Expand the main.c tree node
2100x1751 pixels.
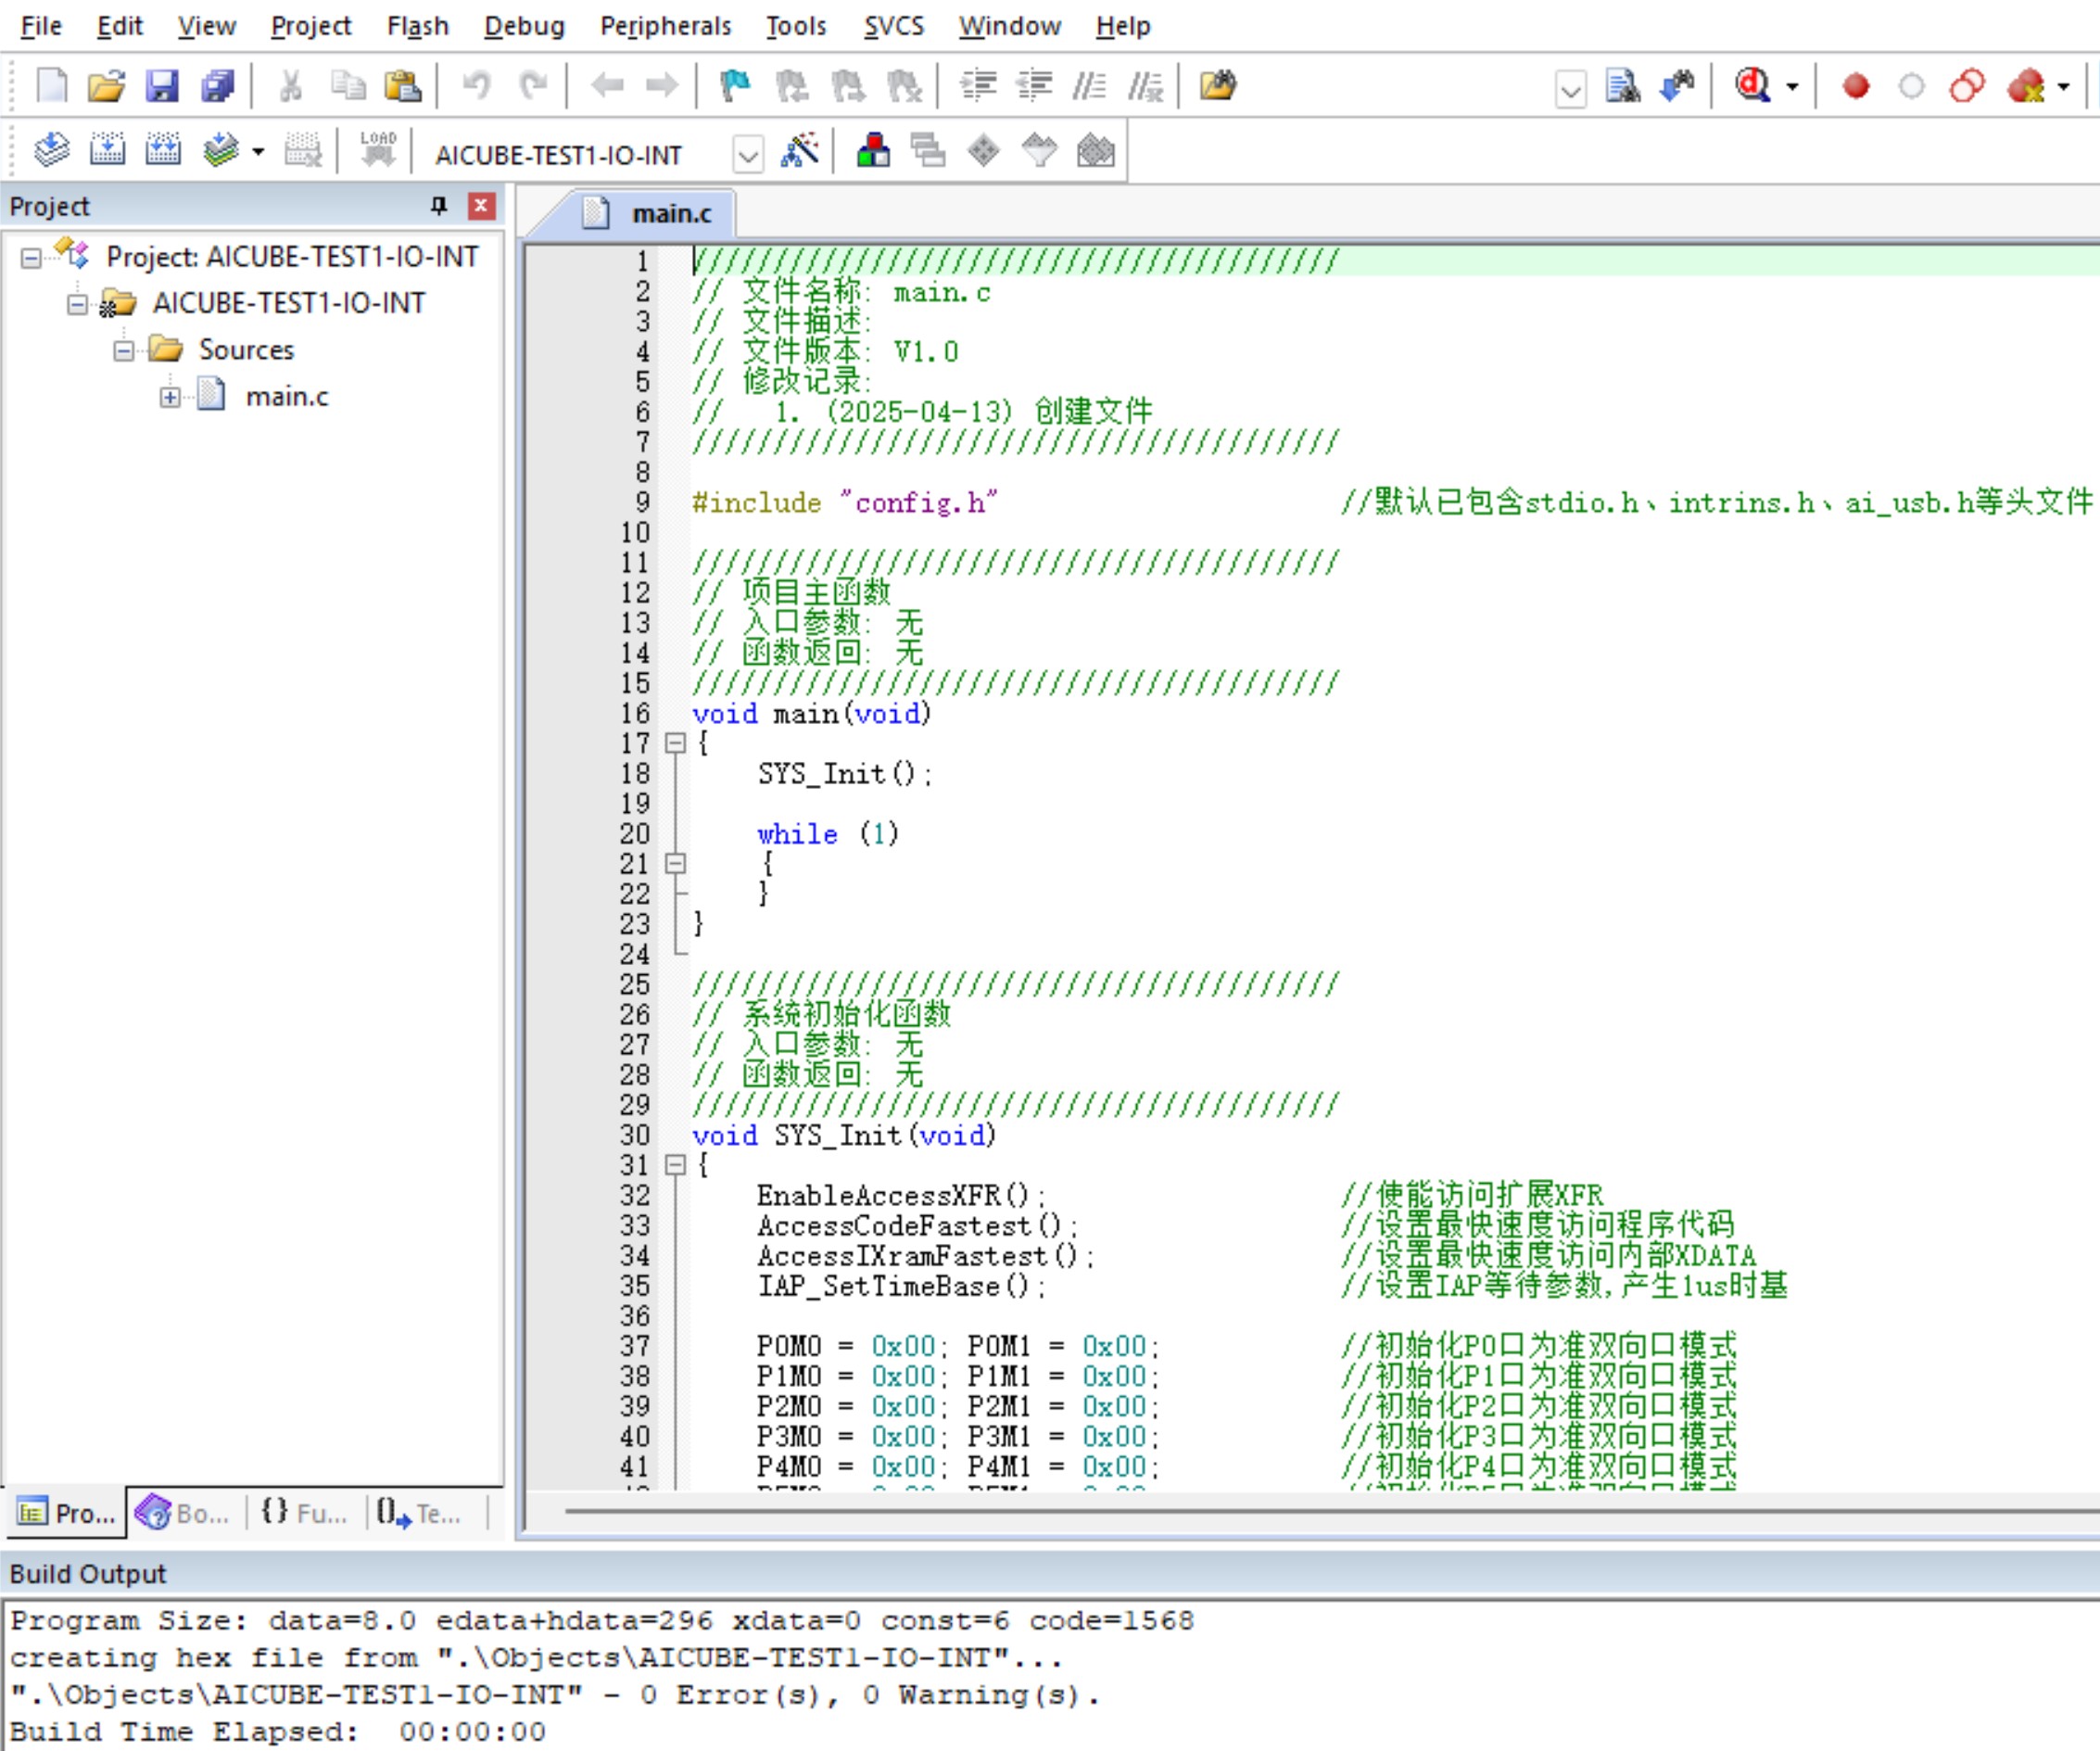click(170, 398)
